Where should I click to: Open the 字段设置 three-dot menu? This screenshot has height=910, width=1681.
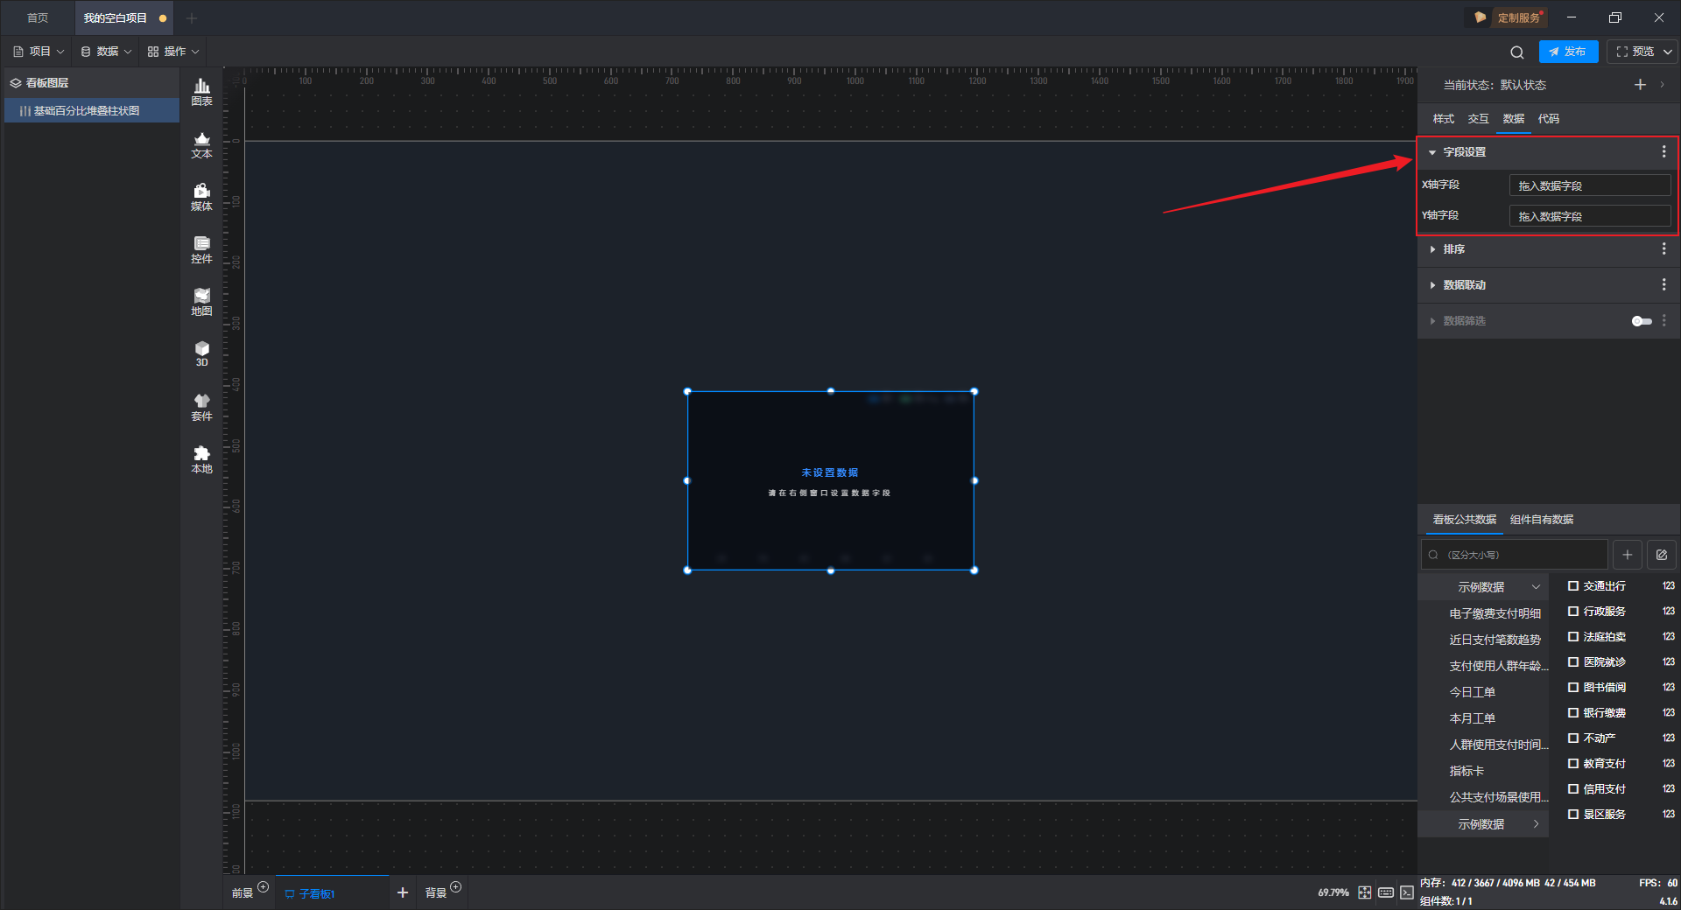[1663, 152]
